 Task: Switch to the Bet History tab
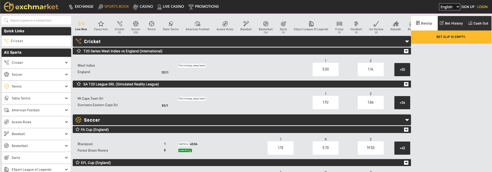point(451,23)
